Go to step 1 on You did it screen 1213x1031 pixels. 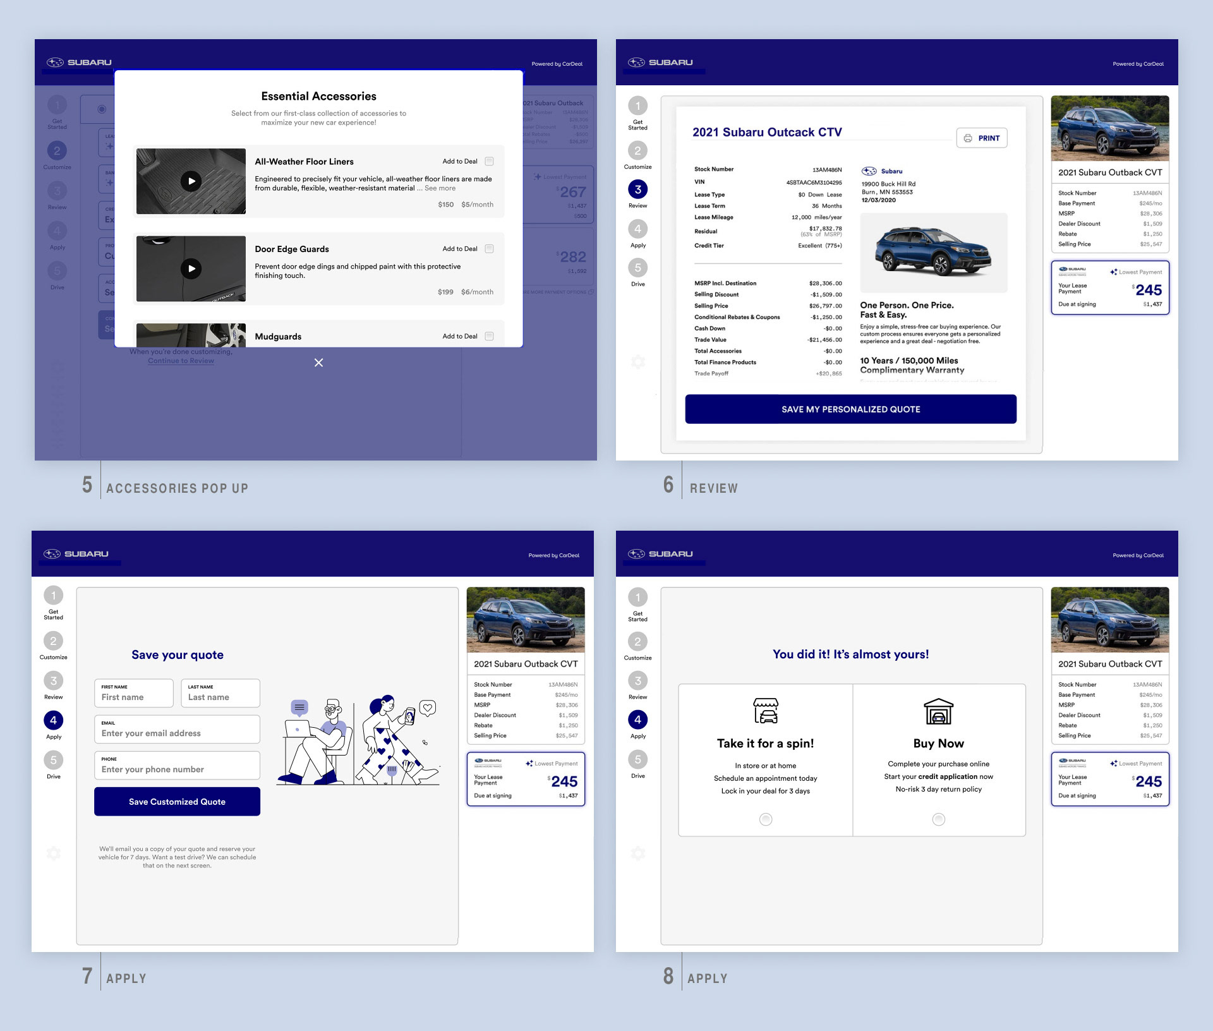(637, 597)
